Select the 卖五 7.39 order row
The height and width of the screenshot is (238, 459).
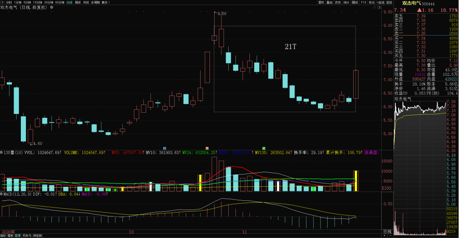pos(426,16)
